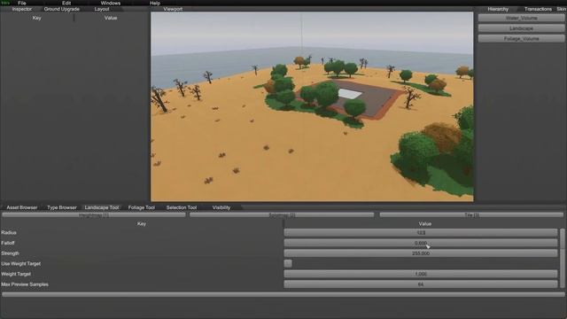567x319 pixels.
Task: Open the Transactions tab
Action: pyautogui.click(x=538, y=9)
